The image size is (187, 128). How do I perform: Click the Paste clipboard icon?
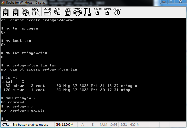(68, 12)
